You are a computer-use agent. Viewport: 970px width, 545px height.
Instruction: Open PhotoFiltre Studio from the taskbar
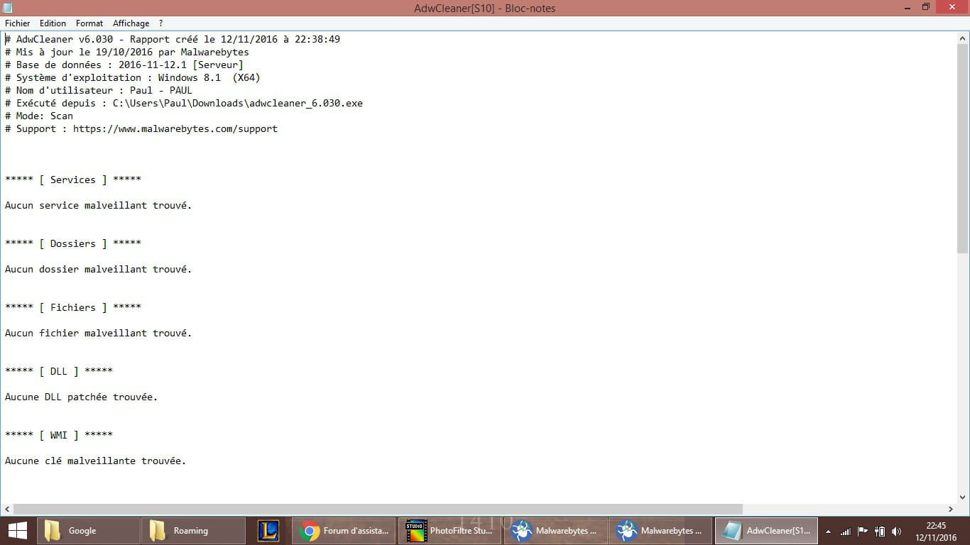point(450,531)
